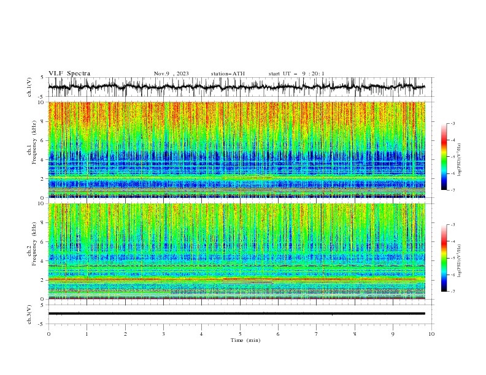Click time axis tick label "8"
This screenshot has width=486, height=375.
click(355, 334)
